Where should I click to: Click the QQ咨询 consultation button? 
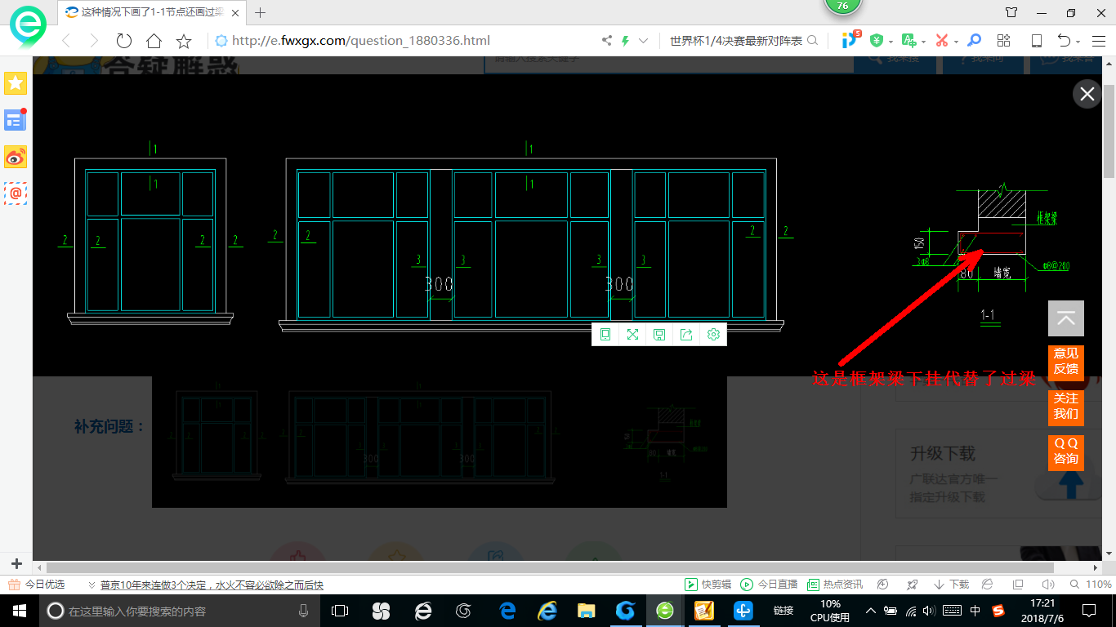pos(1066,451)
